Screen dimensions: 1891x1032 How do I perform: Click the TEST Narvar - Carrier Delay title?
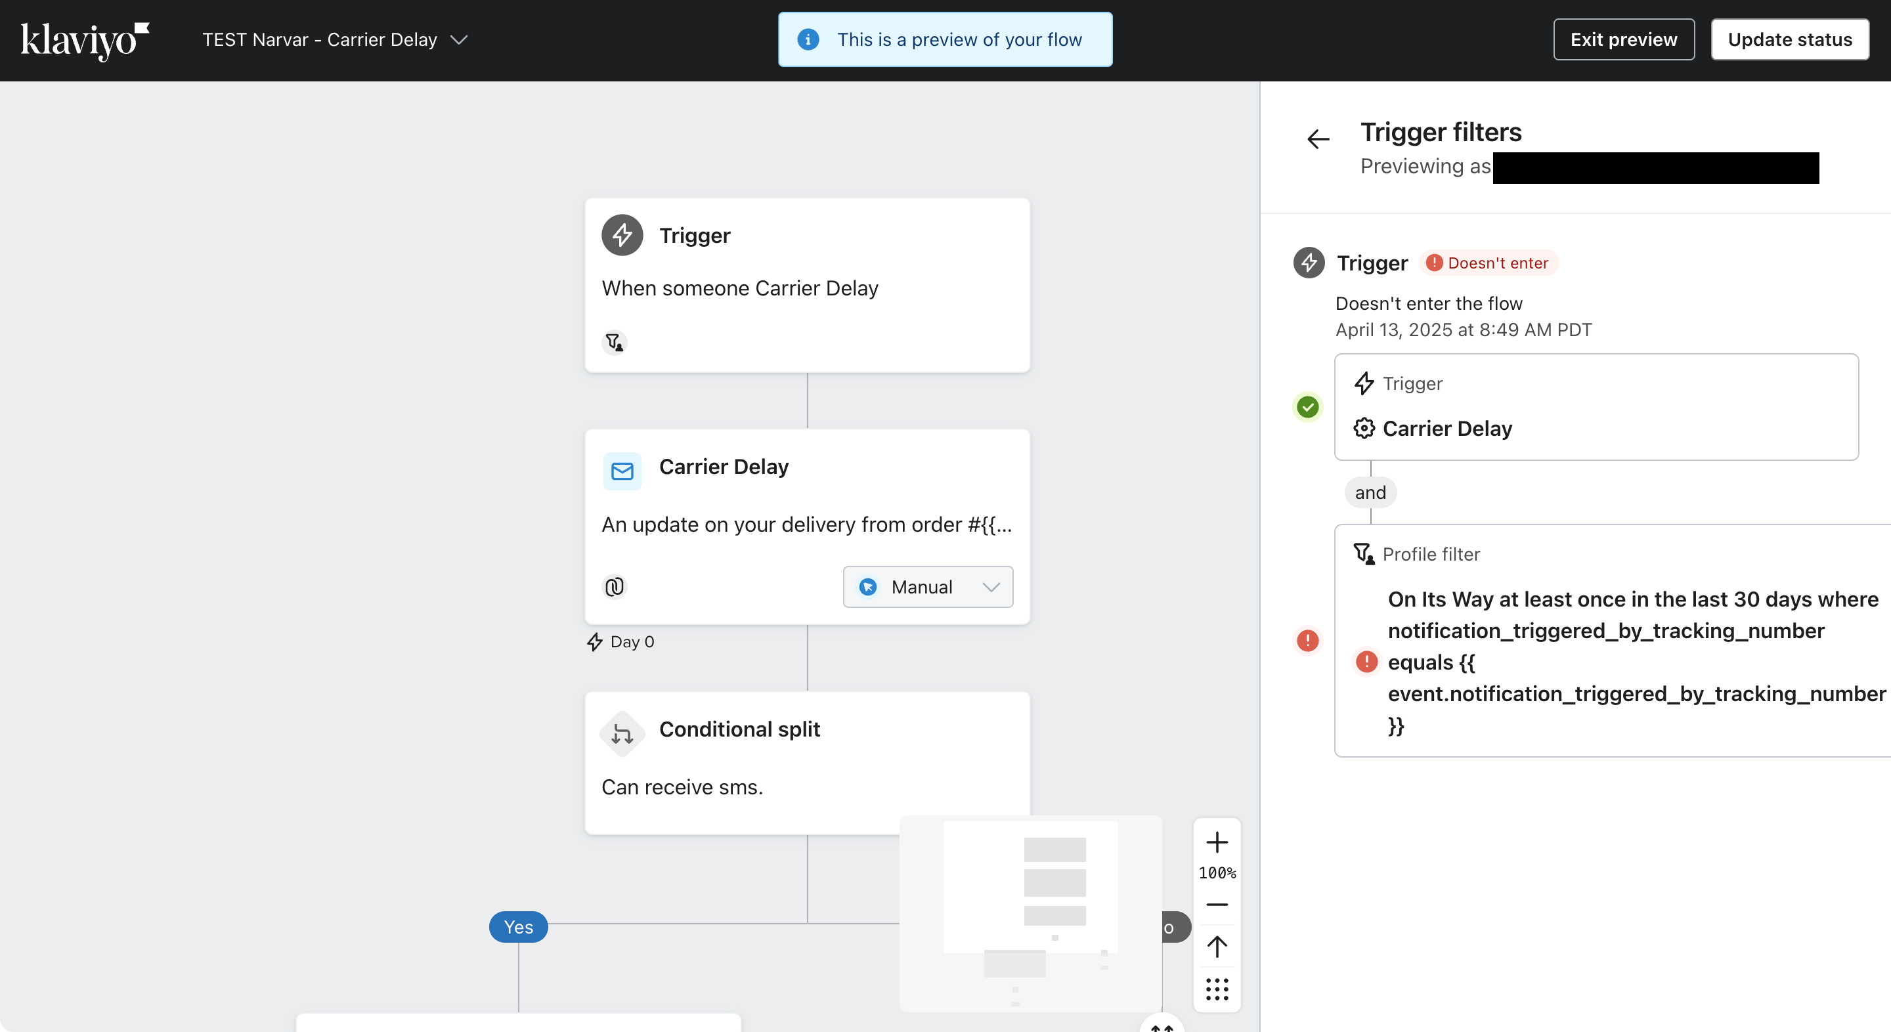tap(320, 39)
